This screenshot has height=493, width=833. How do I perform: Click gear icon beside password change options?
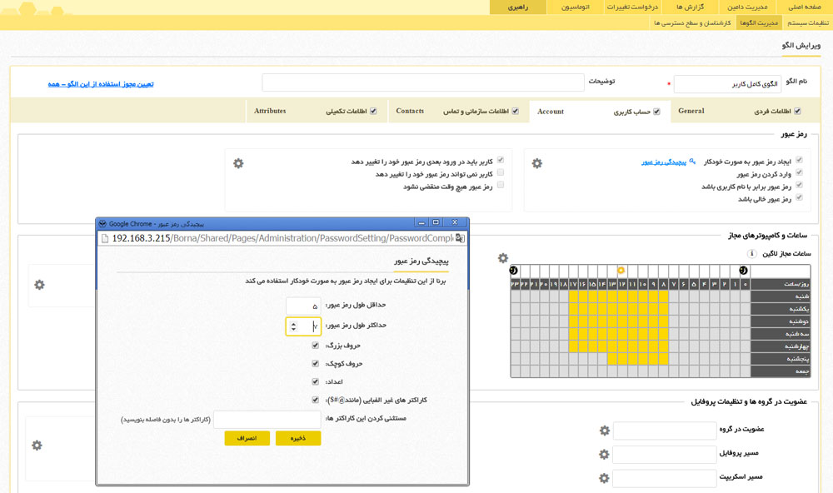238,163
